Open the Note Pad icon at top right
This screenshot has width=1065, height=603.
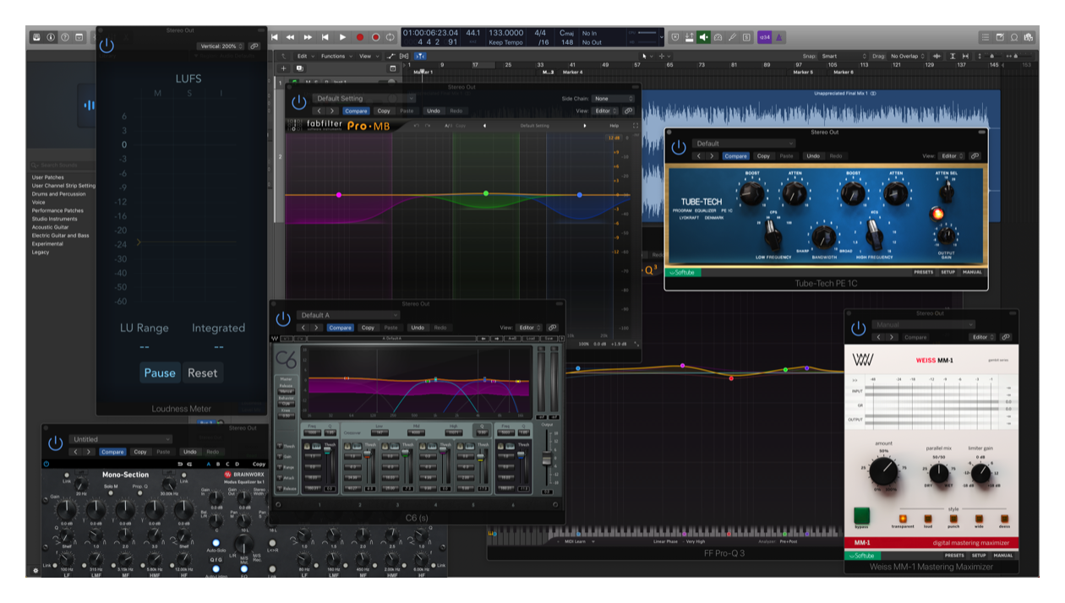1000,37
